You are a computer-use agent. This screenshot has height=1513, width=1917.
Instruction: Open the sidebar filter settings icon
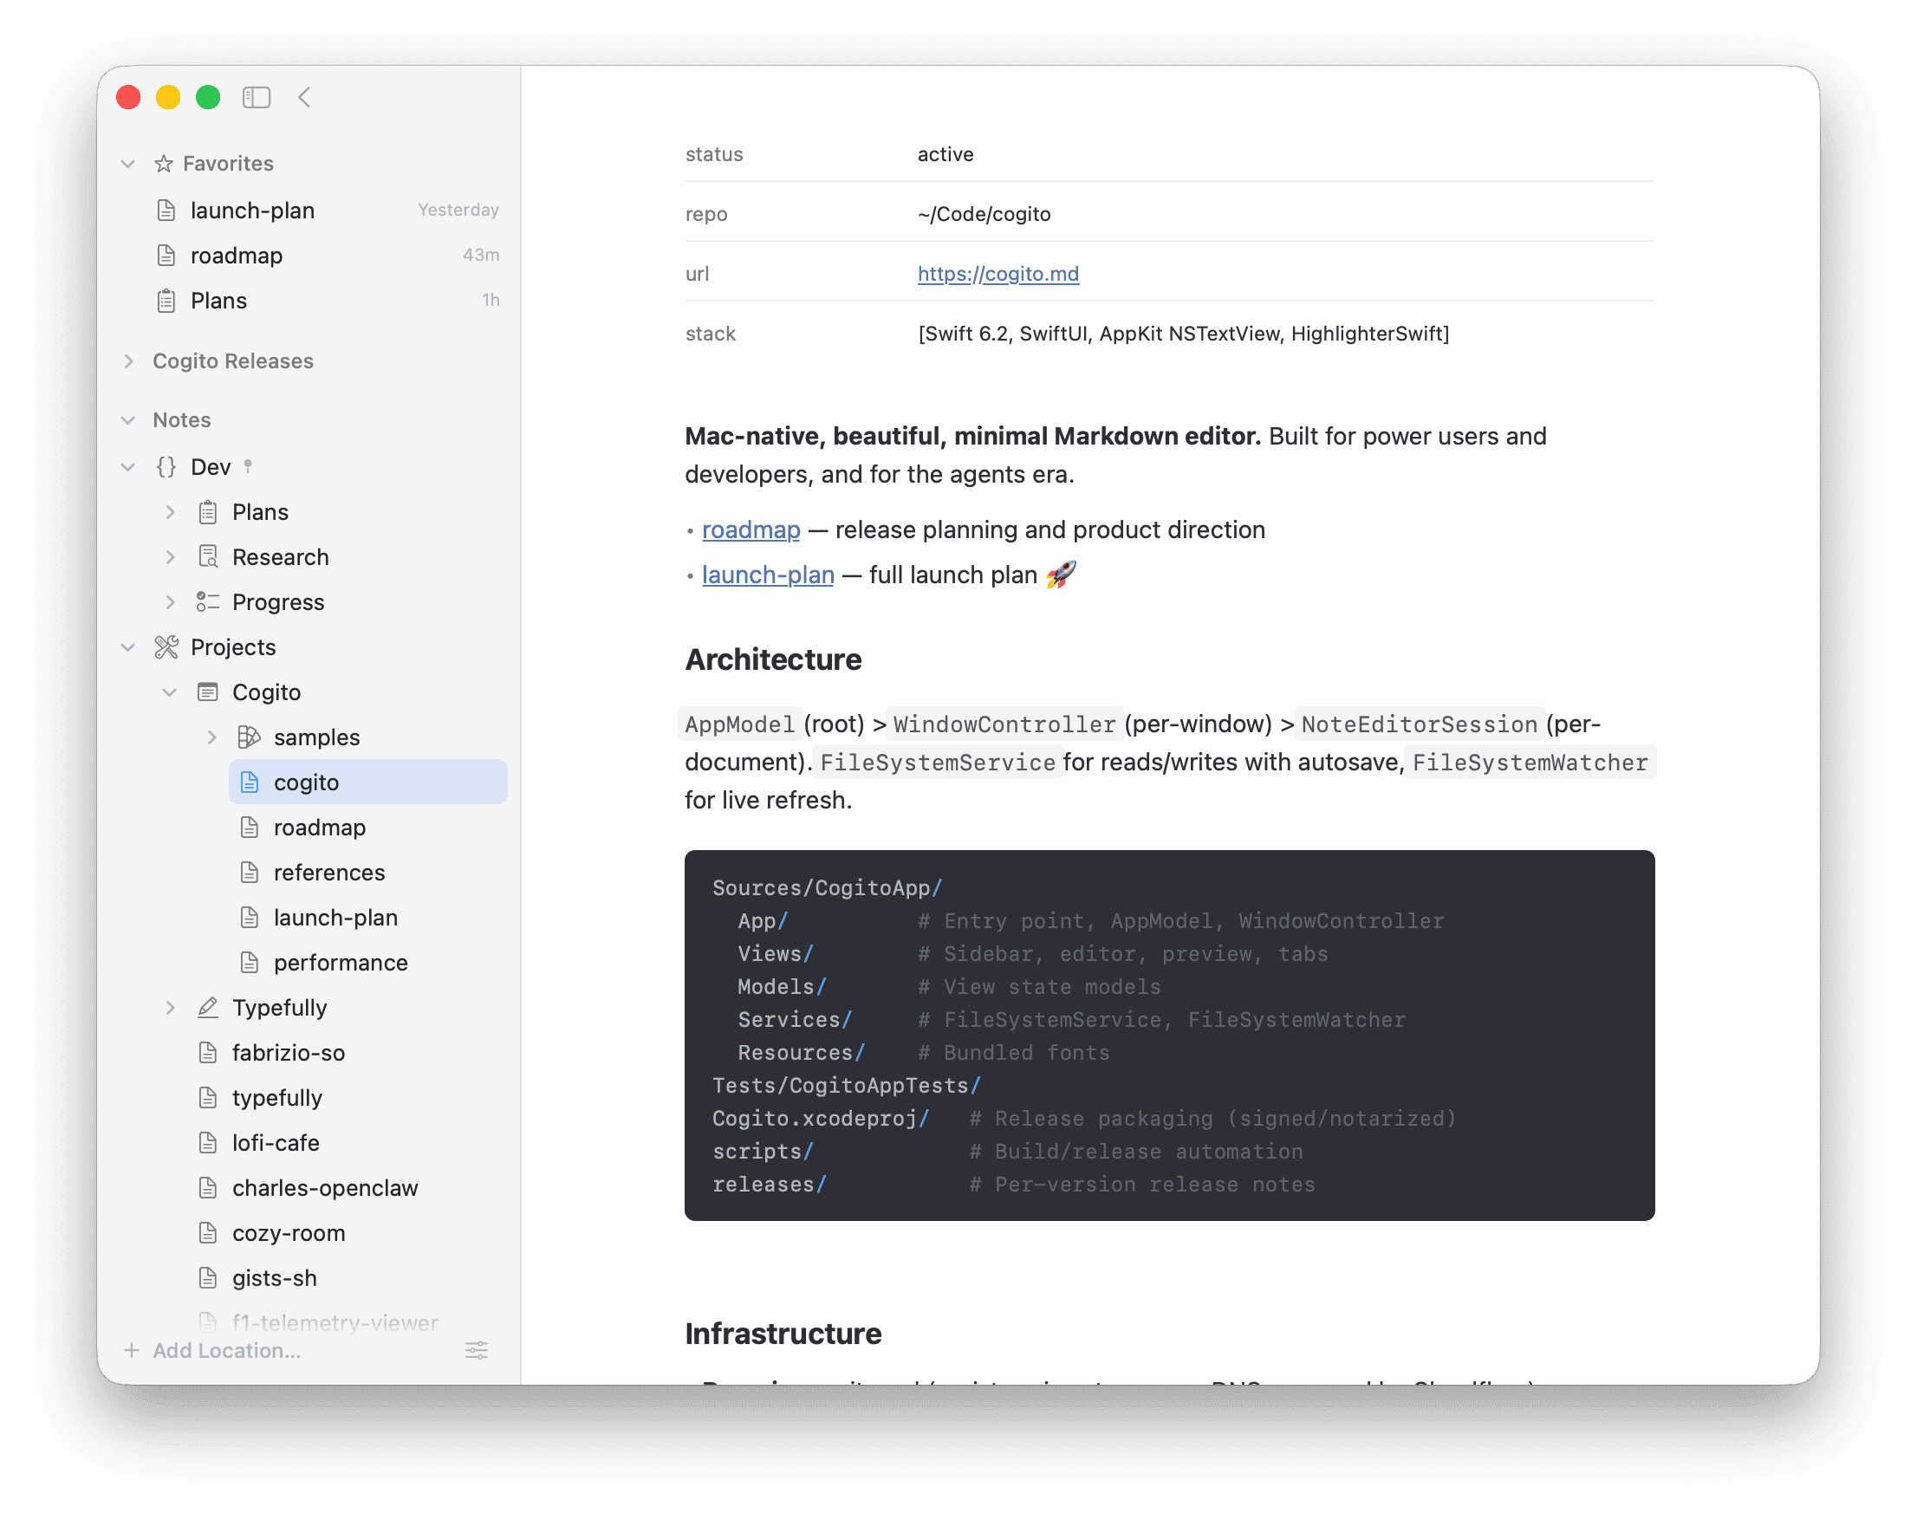pos(477,1352)
